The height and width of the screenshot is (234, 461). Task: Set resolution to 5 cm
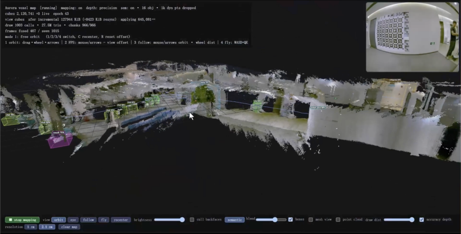[31, 227]
